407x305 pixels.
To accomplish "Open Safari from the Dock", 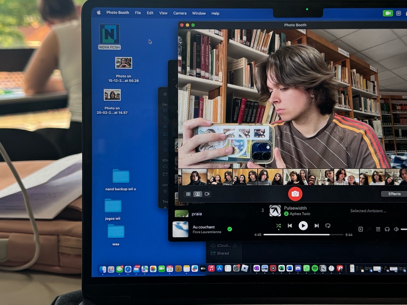I will pyautogui.click(x=128, y=269).
